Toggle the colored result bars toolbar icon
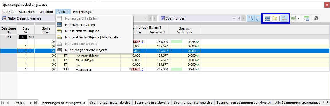The width and height of the screenshot is (330, 106). click(x=284, y=18)
